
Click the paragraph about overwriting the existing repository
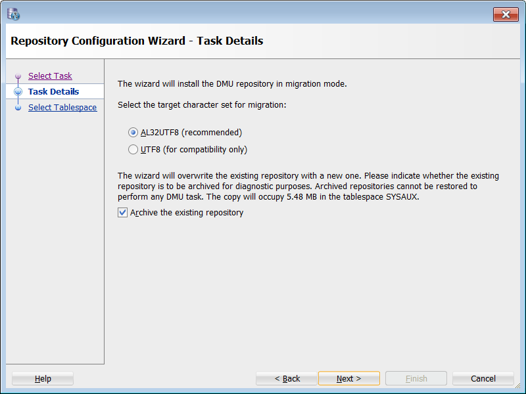click(x=308, y=186)
